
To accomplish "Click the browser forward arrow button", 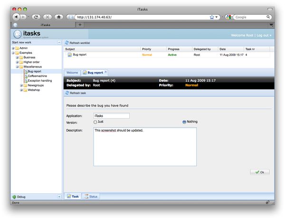I will pos(23,17).
